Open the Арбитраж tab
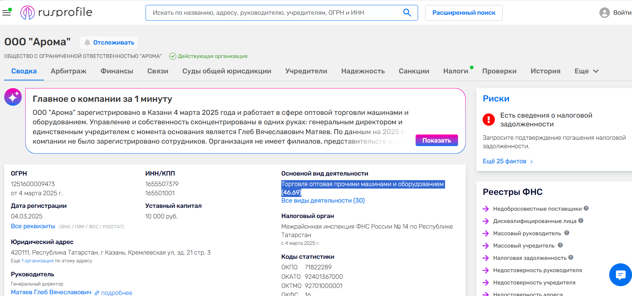This screenshot has width=632, height=296. (x=68, y=71)
